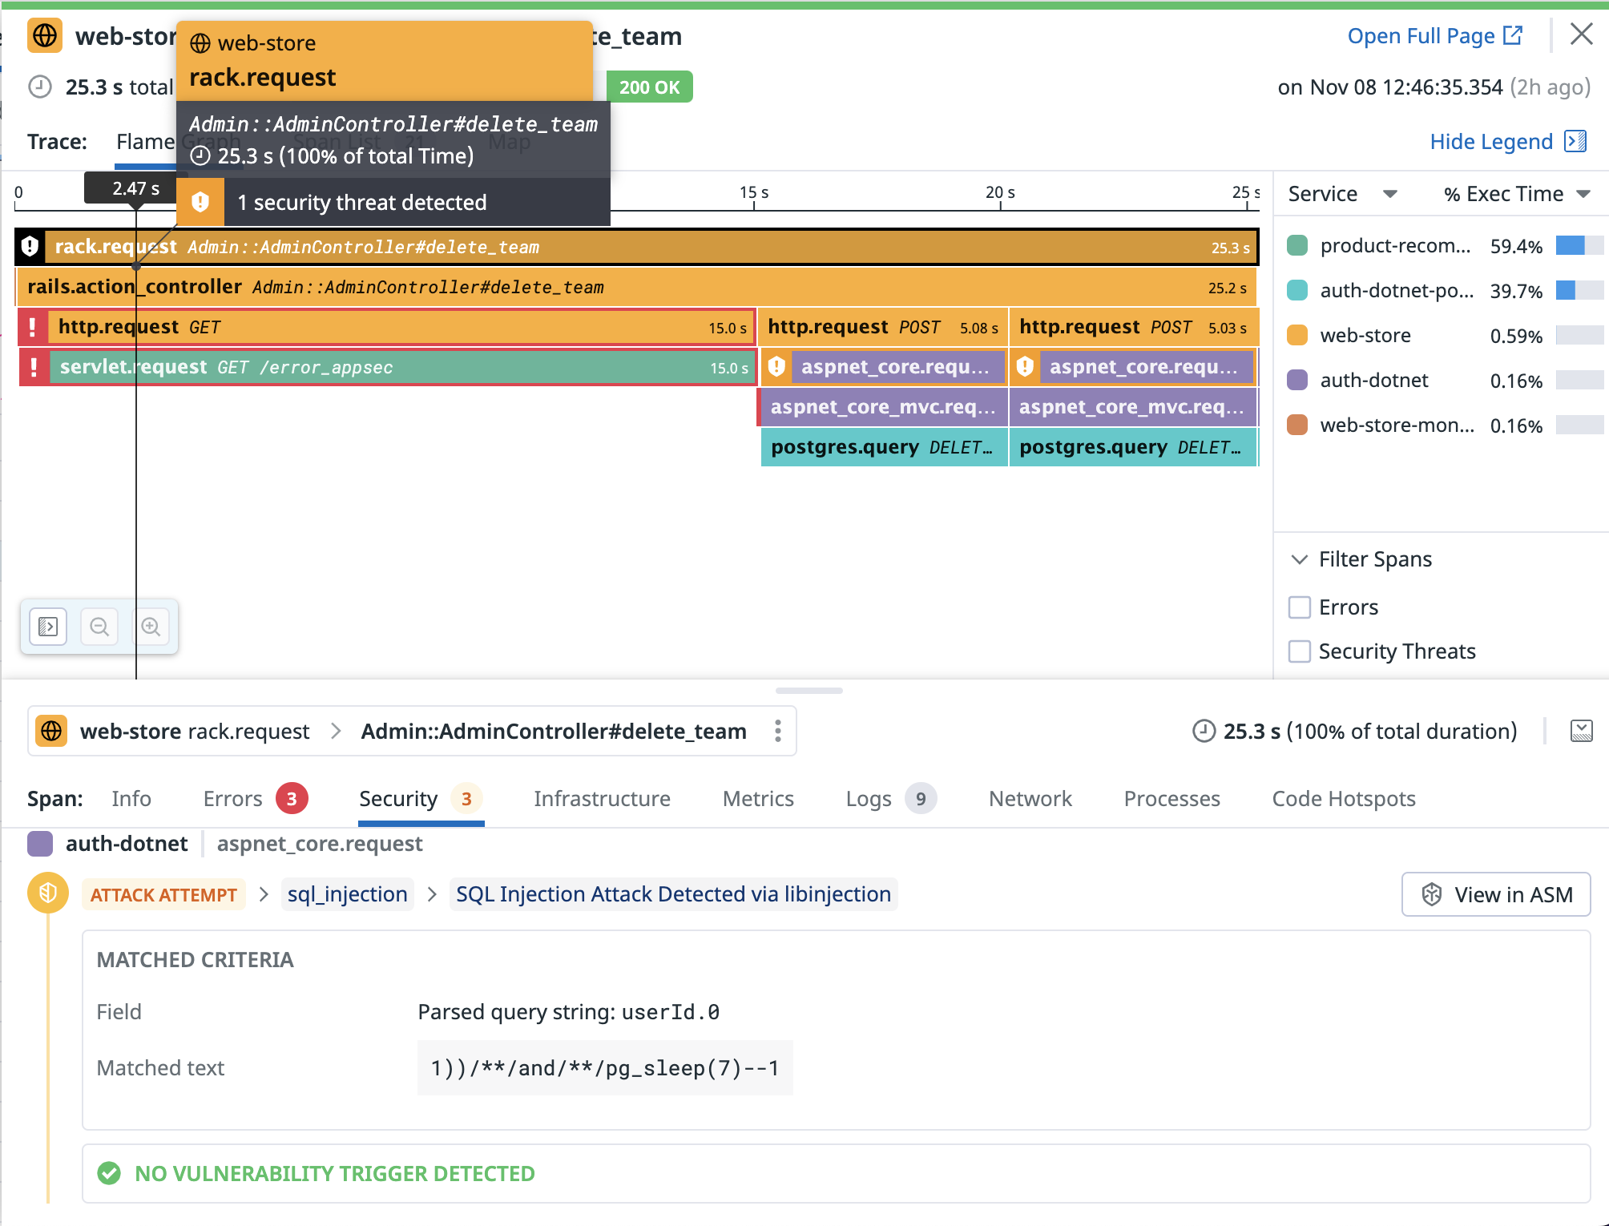This screenshot has height=1226, width=1609.
Task: Switch to the Infrastructure tab
Action: click(602, 799)
